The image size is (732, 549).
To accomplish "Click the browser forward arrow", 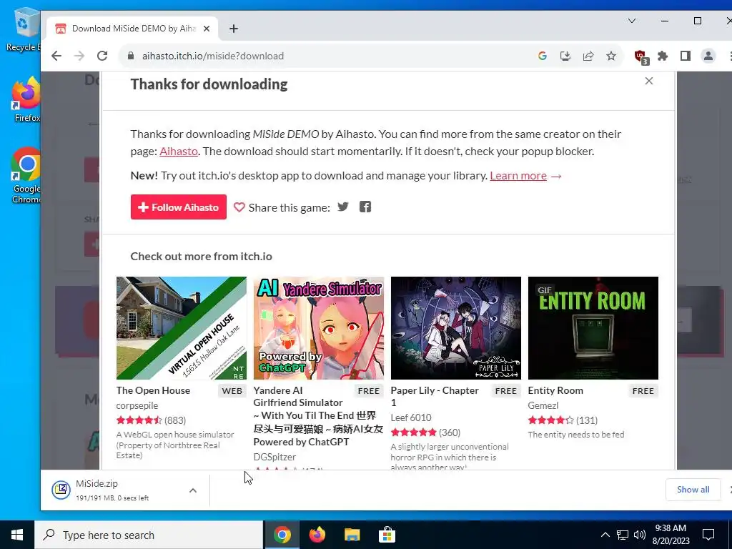I will (x=79, y=56).
